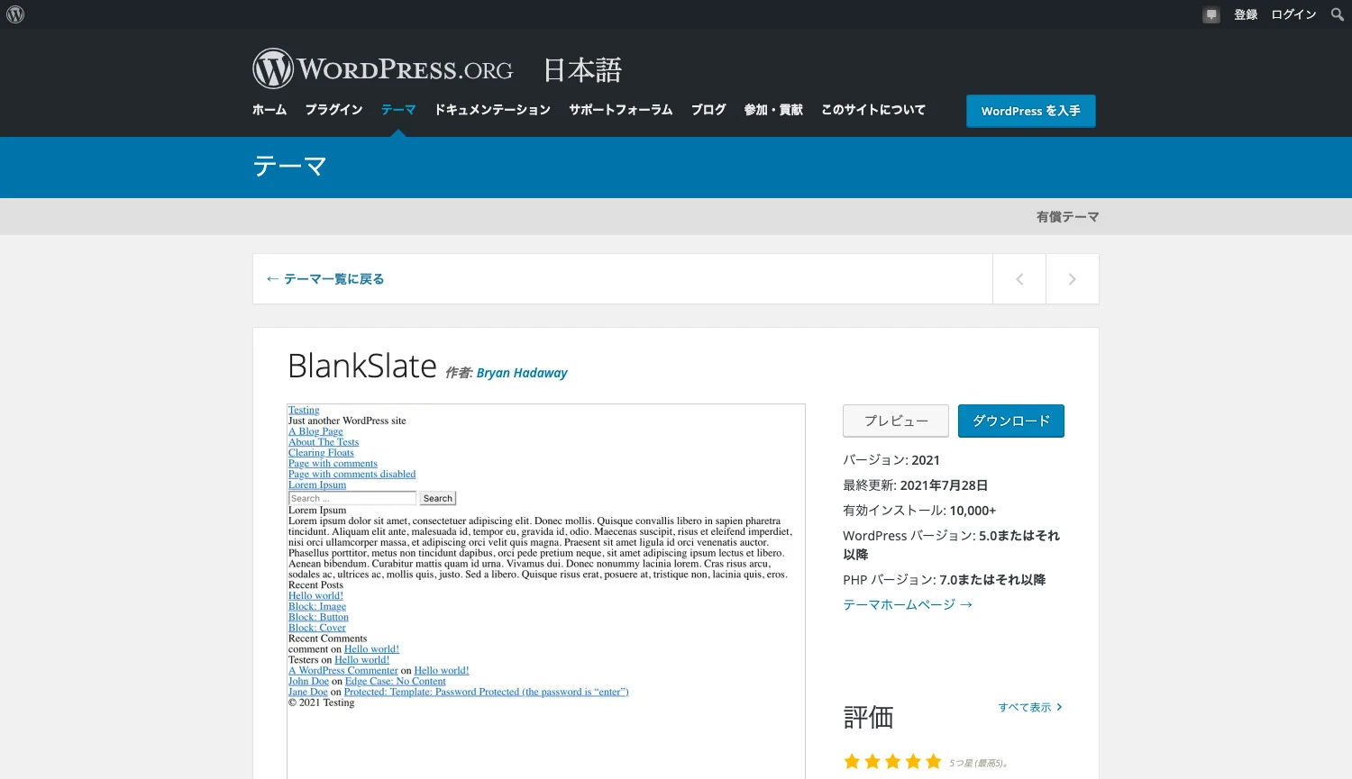The width and height of the screenshot is (1352, 779).
Task: Open テーマホームページ link
Action: coord(908,604)
